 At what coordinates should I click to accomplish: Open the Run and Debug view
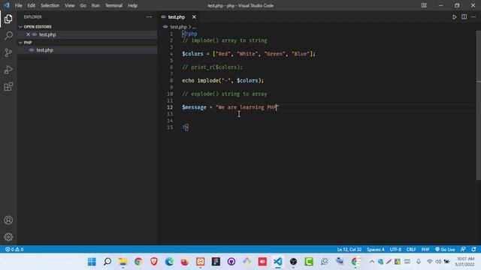point(8,70)
